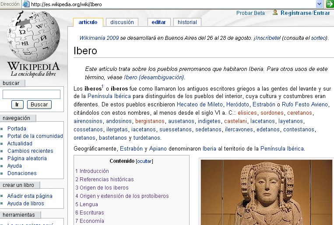Click in the buscar search field

[x=32, y=94]
